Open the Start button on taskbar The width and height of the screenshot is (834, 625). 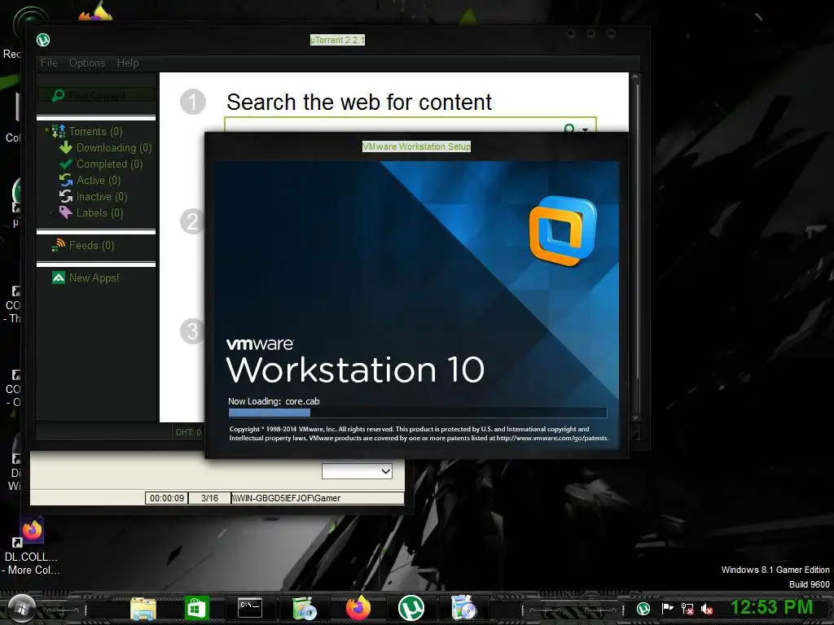coord(22,607)
